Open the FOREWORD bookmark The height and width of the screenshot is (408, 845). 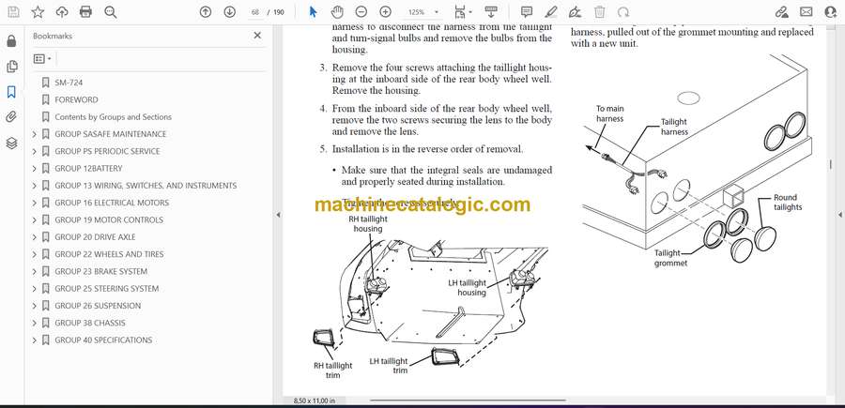point(76,99)
